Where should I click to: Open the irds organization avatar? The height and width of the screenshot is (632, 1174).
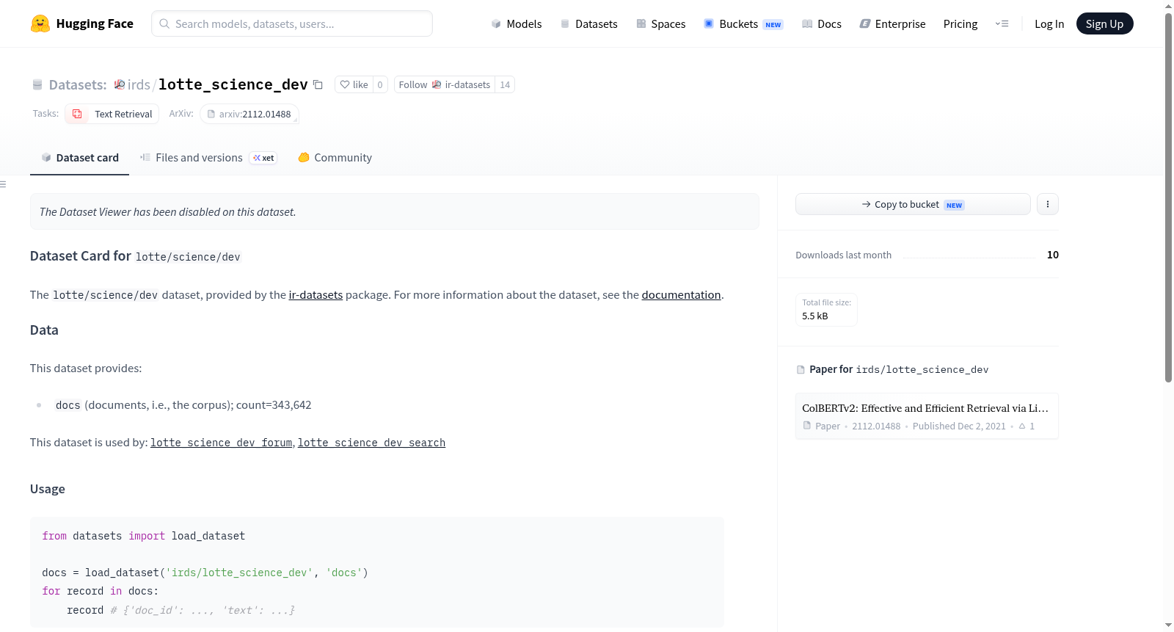coord(120,84)
